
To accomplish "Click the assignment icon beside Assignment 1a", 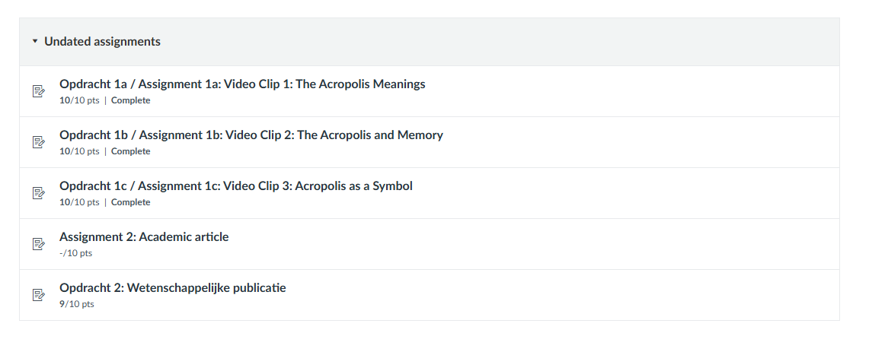I will pyautogui.click(x=39, y=91).
